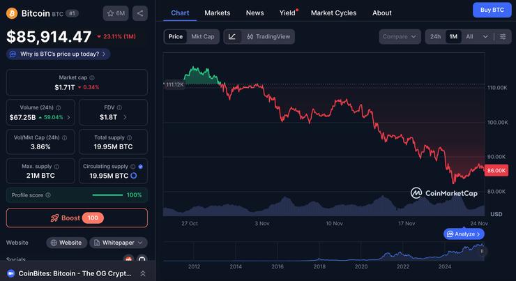Image resolution: width=516 pixels, height=281 pixels.
Task: Switch to the Market Cycles tab
Action: 333,13
